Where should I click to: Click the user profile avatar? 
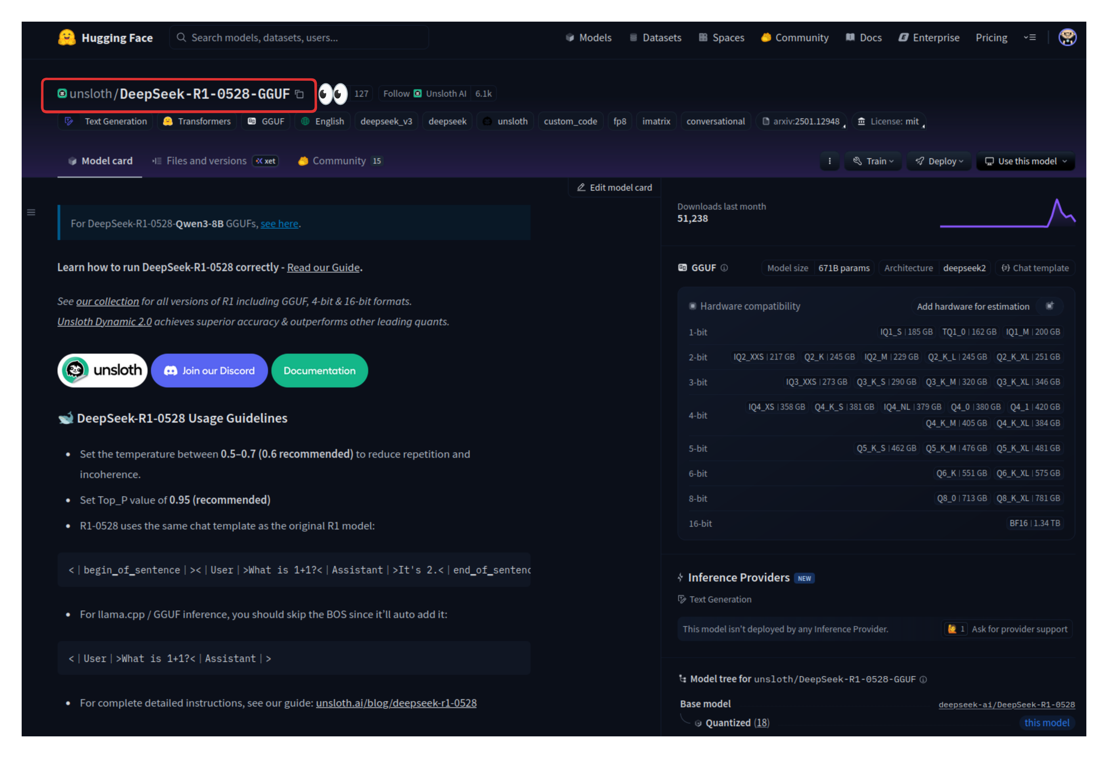coord(1067,37)
